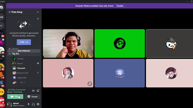Viewport: 193px width, 108px height.
Task: Select user Kona Is Cool
Action: coord(23,73)
